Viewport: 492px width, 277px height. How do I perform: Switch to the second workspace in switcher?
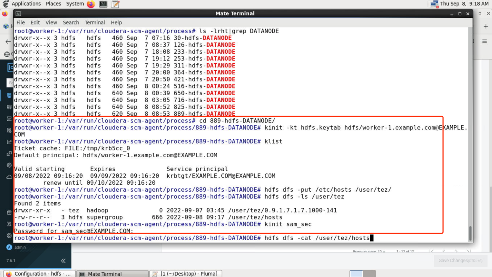(369, 274)
